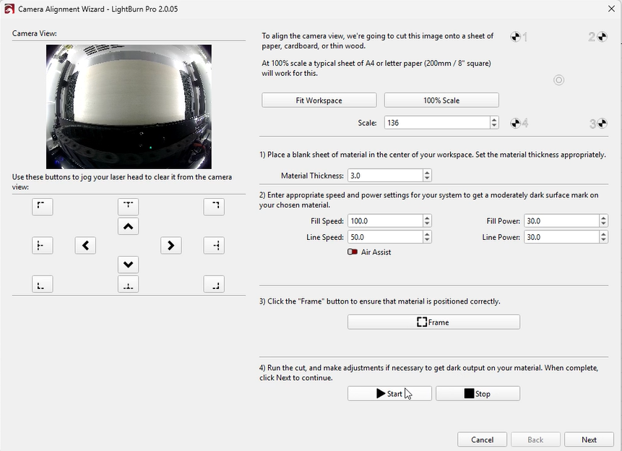Image resolution: width=622 pixels, height=451 pixels.
Task: Click the Frame button
Action: click(433, 322)
